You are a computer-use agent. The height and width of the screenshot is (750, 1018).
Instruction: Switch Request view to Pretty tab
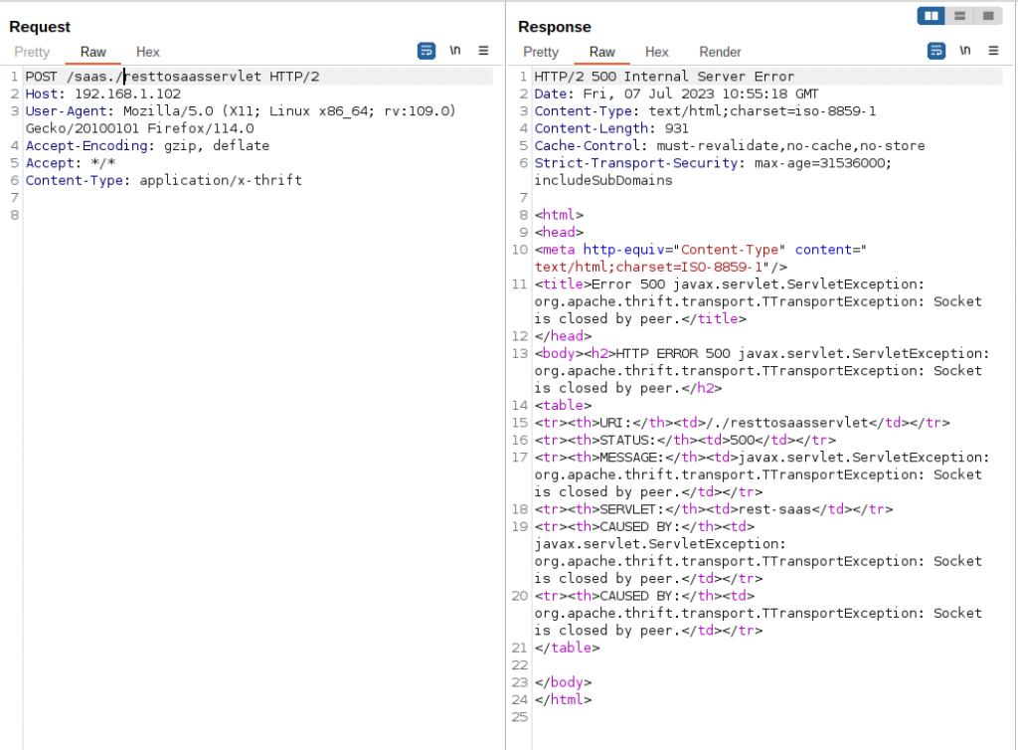pos(32,52)
